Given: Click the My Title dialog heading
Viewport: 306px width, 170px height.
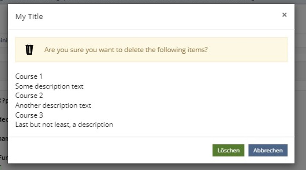Looking at the screenshot, I should [29, 17].
